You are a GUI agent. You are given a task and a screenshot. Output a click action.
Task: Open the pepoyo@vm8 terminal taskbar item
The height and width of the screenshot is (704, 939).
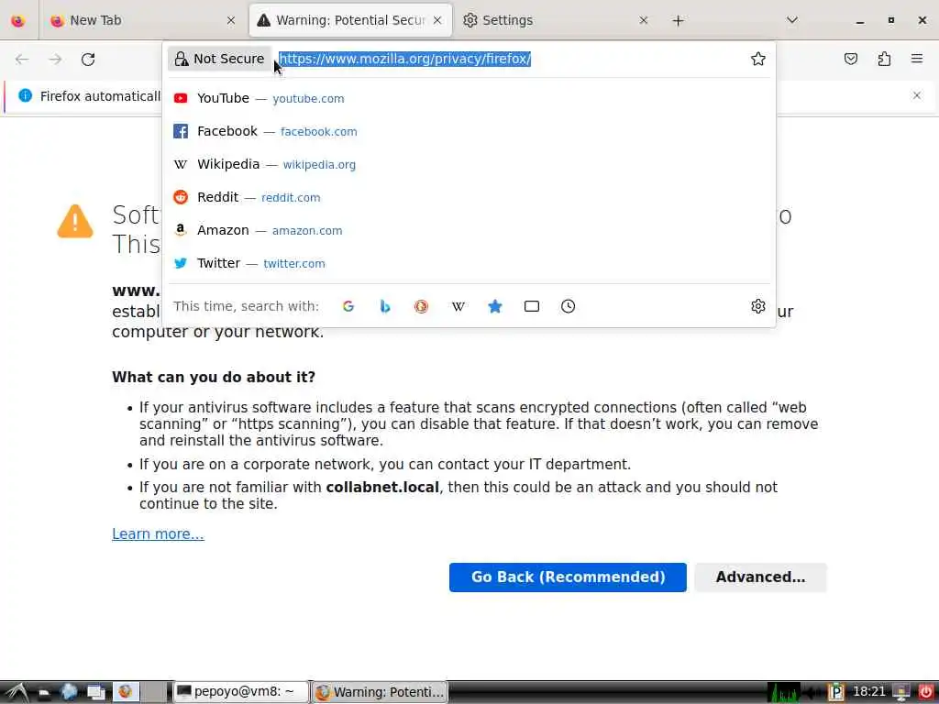241,692
